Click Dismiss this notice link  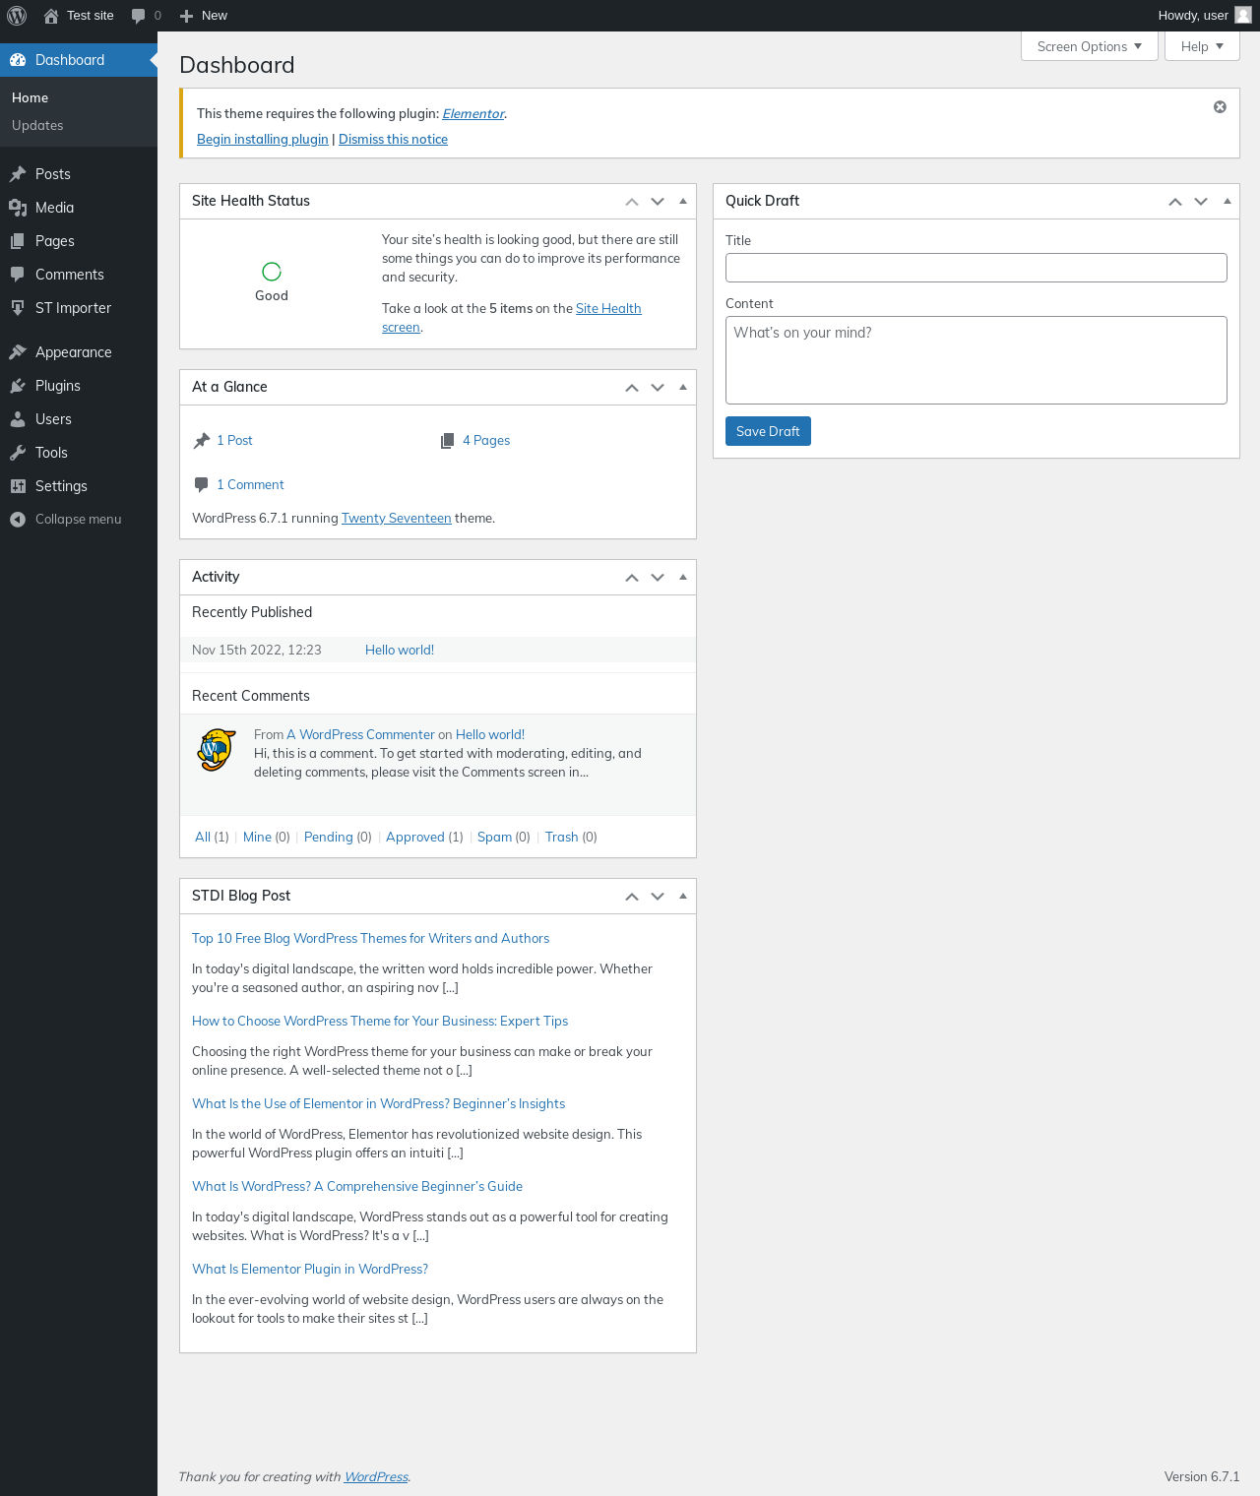click(393, 140)
